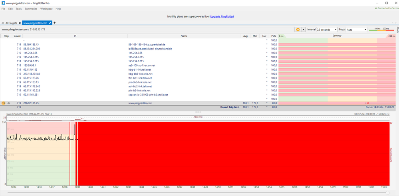
Task: Open the Focus Auto dropdown
Action: coord(357,30)
